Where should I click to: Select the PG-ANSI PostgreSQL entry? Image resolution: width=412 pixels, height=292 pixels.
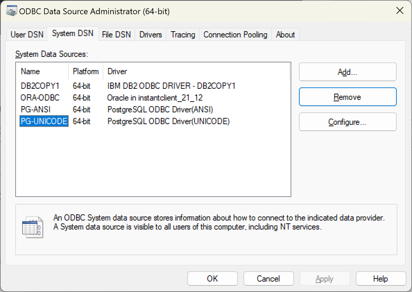(x=36, y=109)
